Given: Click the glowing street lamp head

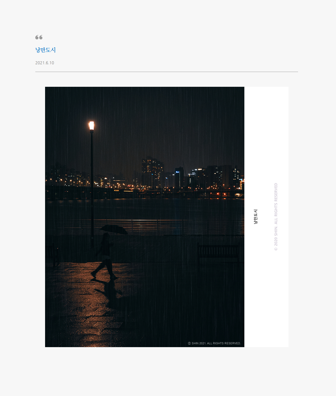Looking at the screenshot, I should pos(92,126).
